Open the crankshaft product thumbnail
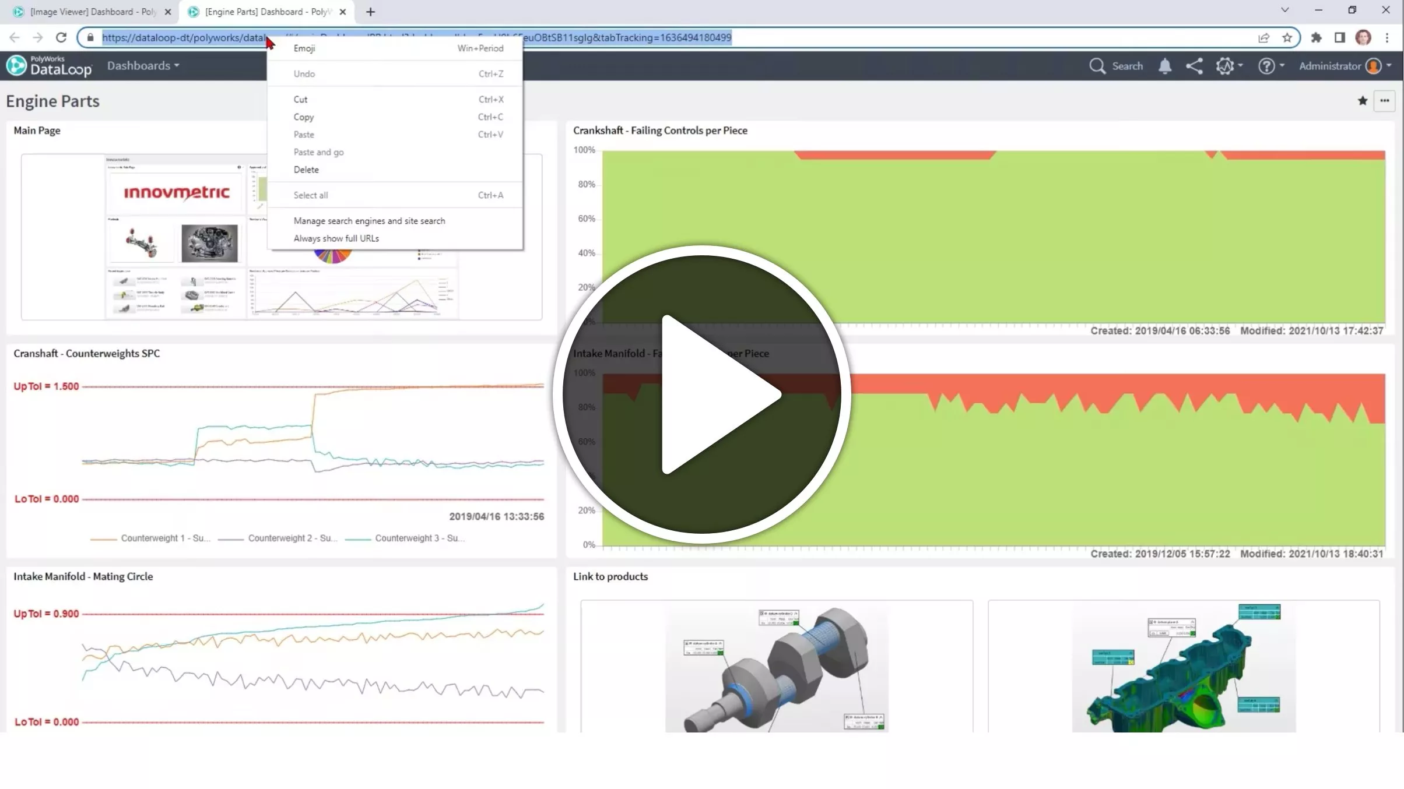This screenshot has width=1404, height=789. click(777, 666)
